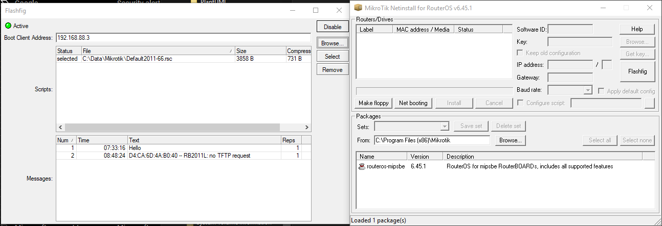
Task: Sort scripts by Status column
Action: [x=69, y=51]
